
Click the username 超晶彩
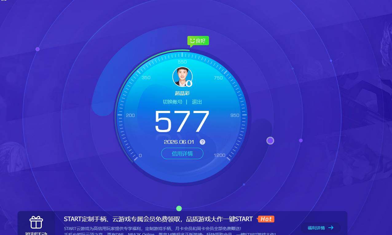(182, 93)
